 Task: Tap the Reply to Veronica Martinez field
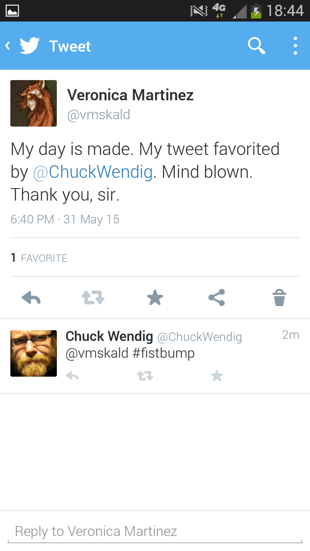coord(155,531)
